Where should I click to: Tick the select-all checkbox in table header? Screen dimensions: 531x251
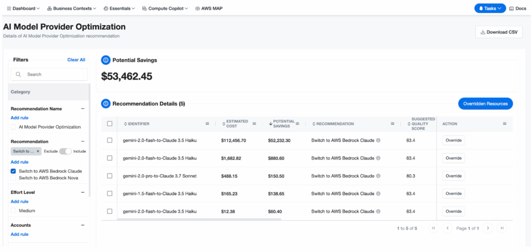110,124
